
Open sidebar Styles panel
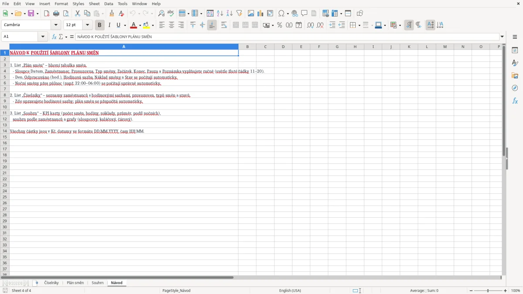515,63
